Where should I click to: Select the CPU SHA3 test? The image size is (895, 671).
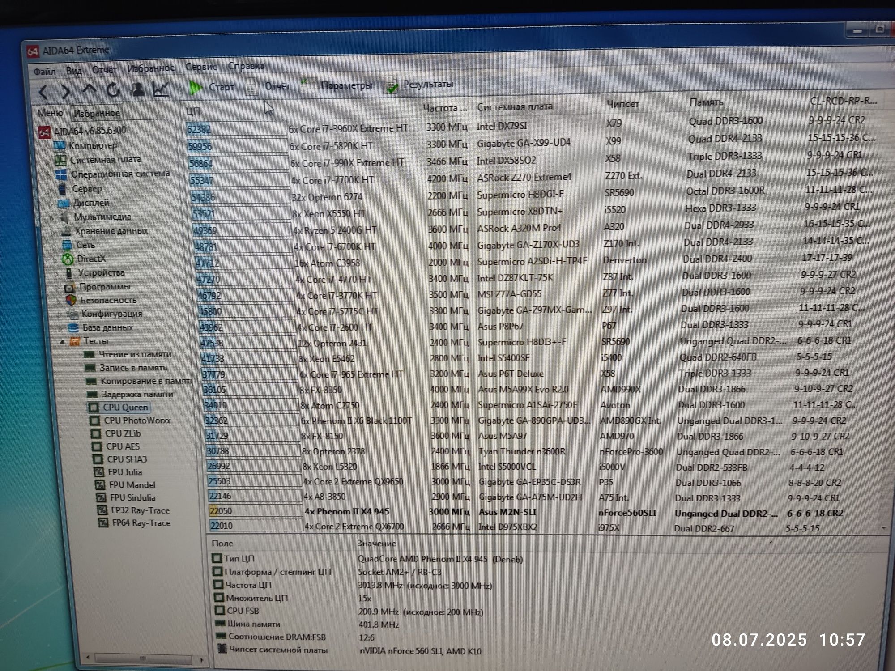point(127,459)
